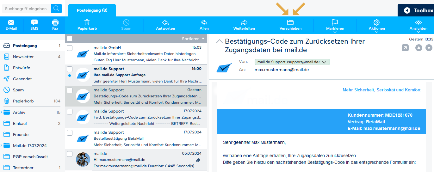Open the Entwürfe folder

tap(33, 68)
